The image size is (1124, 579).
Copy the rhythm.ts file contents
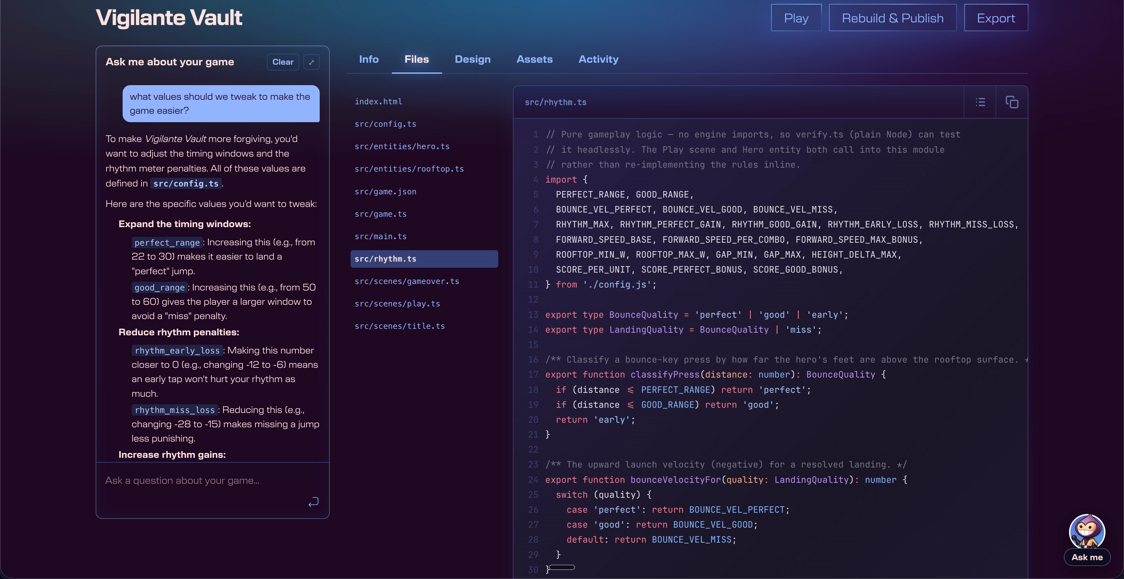1012,102
